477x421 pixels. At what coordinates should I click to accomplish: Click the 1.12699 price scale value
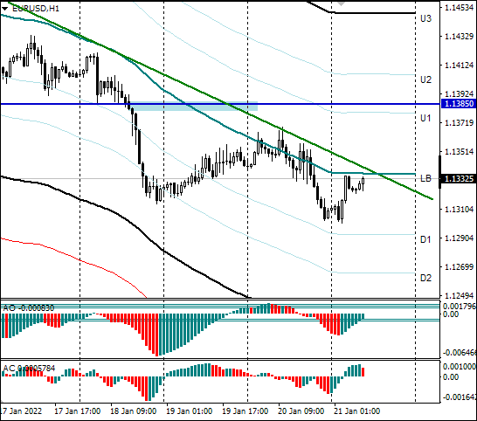[x=459, y=266]
